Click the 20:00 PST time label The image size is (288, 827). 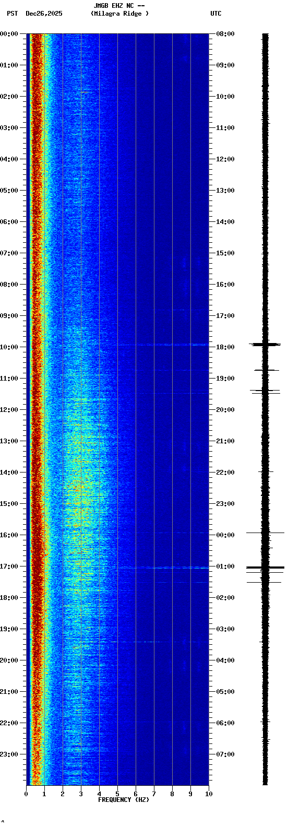click(9, 660)
